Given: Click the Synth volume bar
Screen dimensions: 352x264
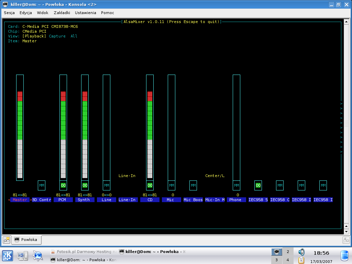Looking at the screenshot, I should pyautogui.click(x=85, y=128).
